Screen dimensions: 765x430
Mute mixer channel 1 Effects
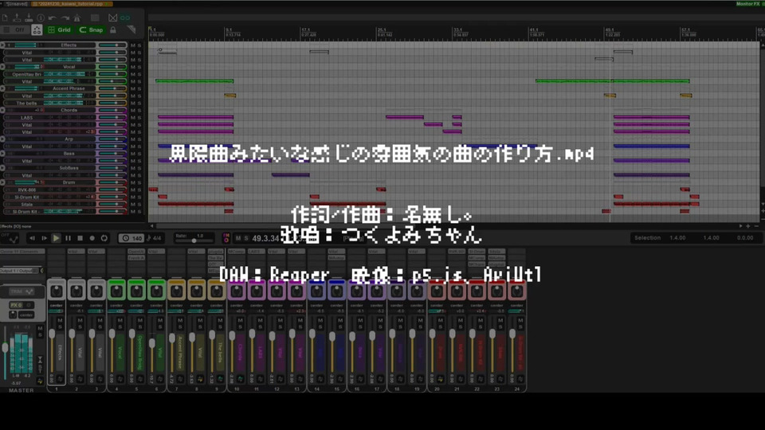click(60, 320)
